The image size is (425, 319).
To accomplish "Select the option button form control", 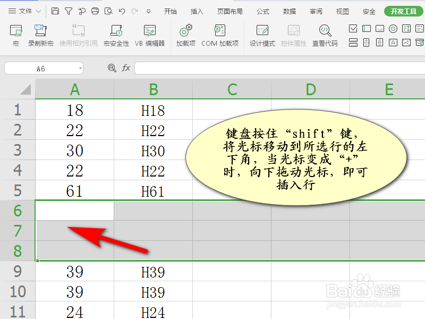I will (393, 28).
